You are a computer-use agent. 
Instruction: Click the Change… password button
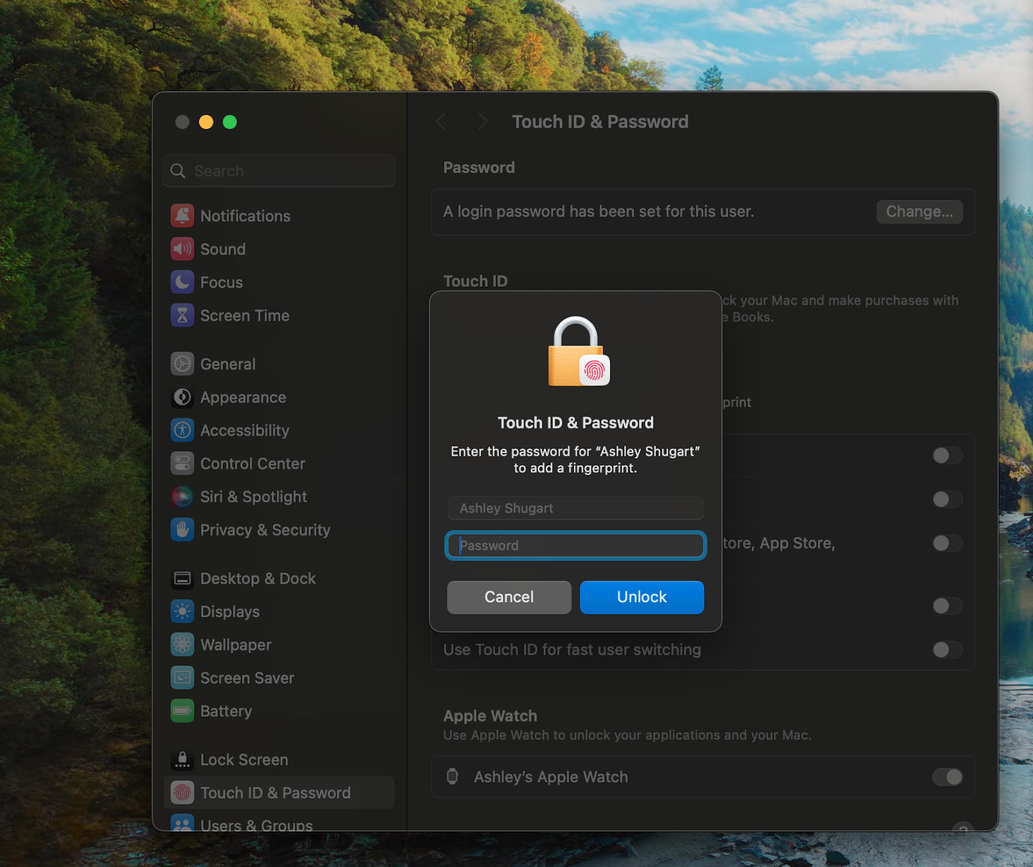(919, 212)
